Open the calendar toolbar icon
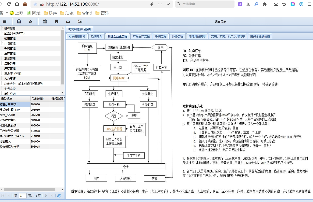 point(45,22)
